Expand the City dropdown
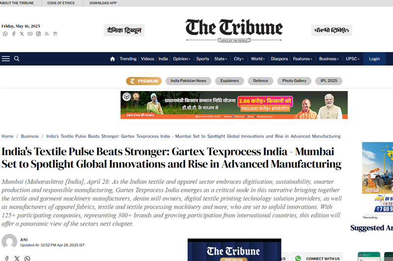Screen dimensions: 393x261 [x=239, y=59]
